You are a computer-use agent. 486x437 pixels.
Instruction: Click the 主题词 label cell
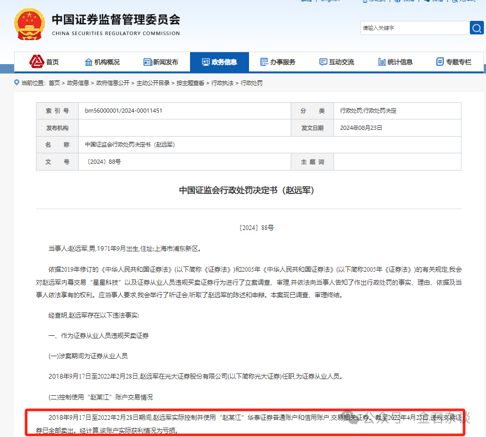[312, 162]
